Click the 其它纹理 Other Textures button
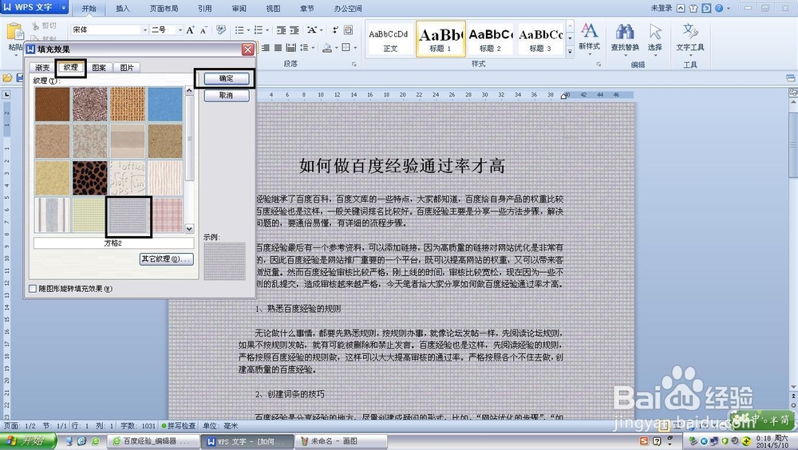This screenshot has height=450, width=798. [167, 259]
